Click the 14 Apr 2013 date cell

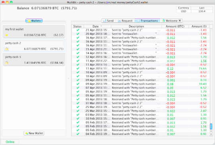(98, 53)
